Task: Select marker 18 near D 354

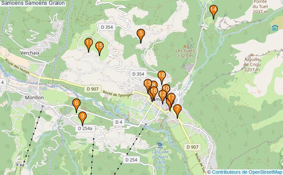Action: click(x=162, y=77)
